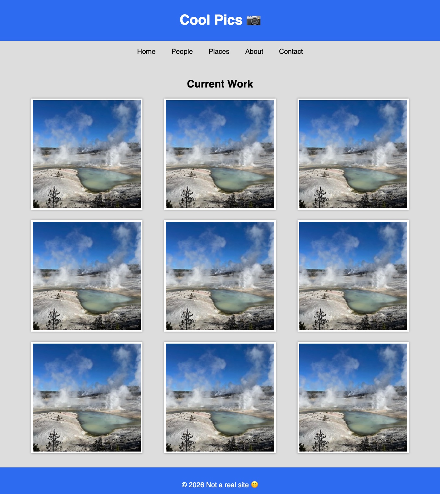This screenshot has width=440, height=494.
Task: Open the middle photo in the top row
Action: 220,154
